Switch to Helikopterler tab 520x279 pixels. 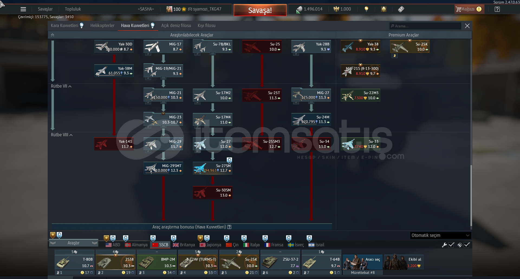coord(102,26)
